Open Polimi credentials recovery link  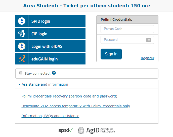point(69,96)
